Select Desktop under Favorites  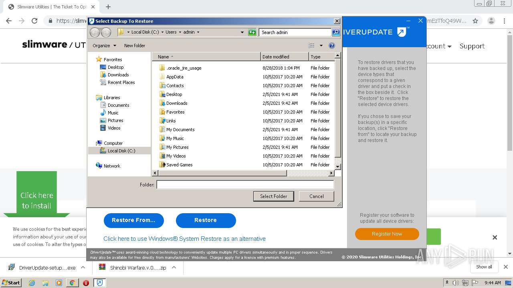coord(115,67)
